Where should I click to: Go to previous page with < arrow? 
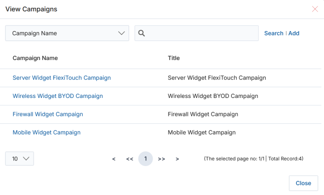(113, 159)
